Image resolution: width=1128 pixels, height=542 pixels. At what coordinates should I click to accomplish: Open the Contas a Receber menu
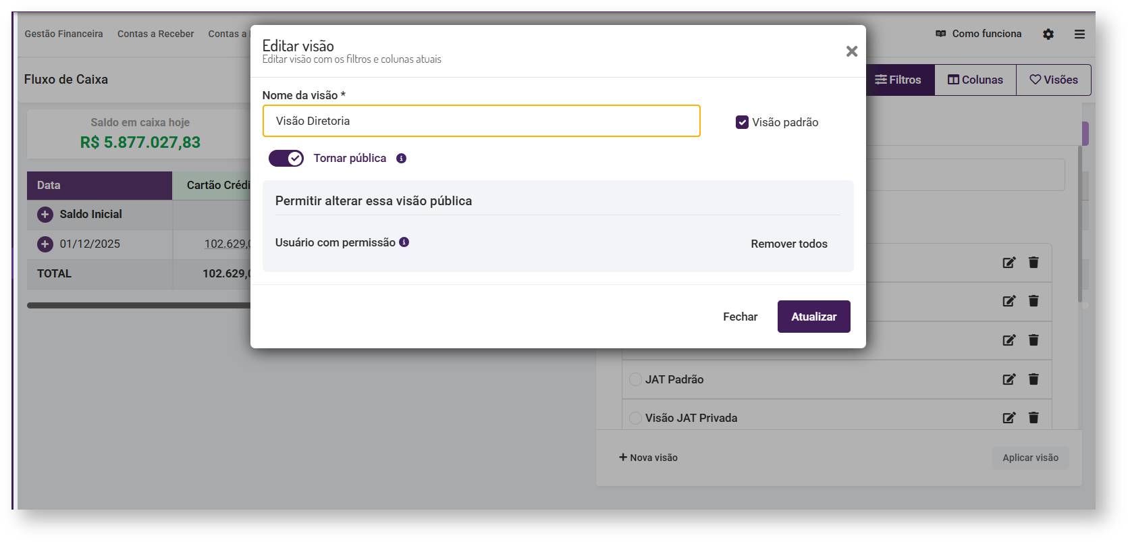pos(155,34)
